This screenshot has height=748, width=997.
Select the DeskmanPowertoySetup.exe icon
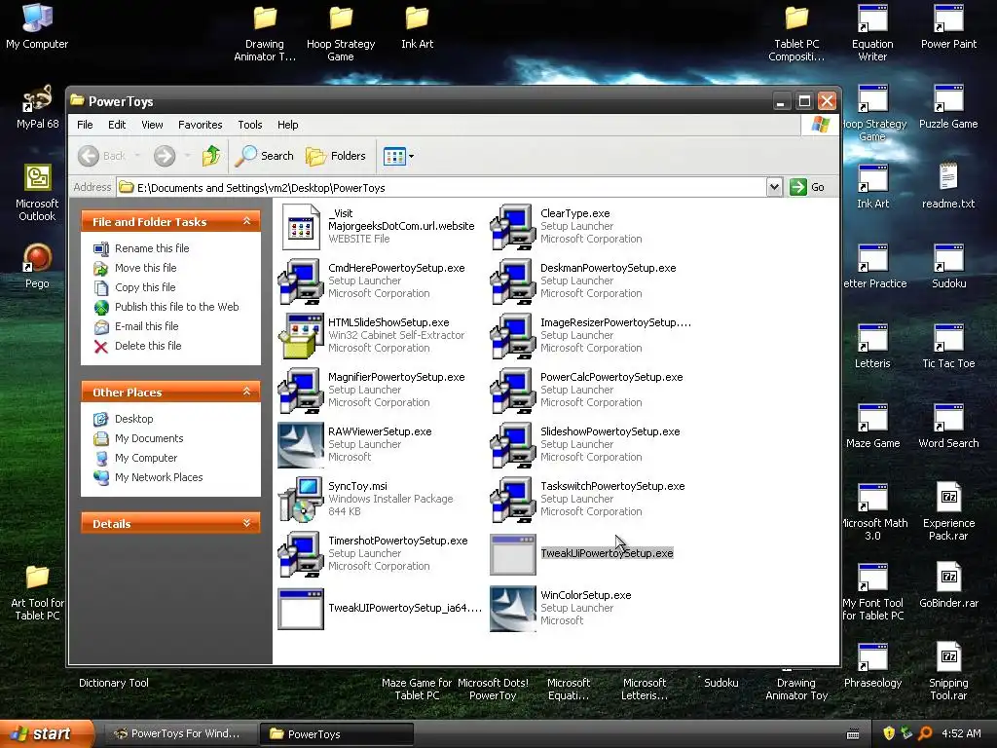click(x=512, y=281)
